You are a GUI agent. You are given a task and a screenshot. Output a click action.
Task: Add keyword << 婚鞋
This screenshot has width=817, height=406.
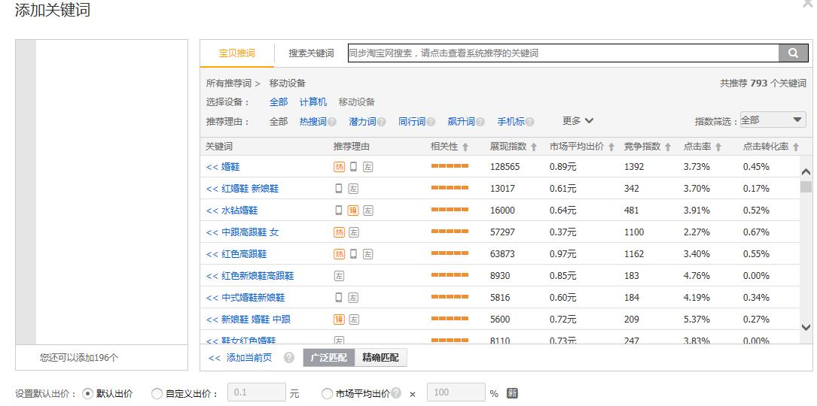tap(223, 167)
